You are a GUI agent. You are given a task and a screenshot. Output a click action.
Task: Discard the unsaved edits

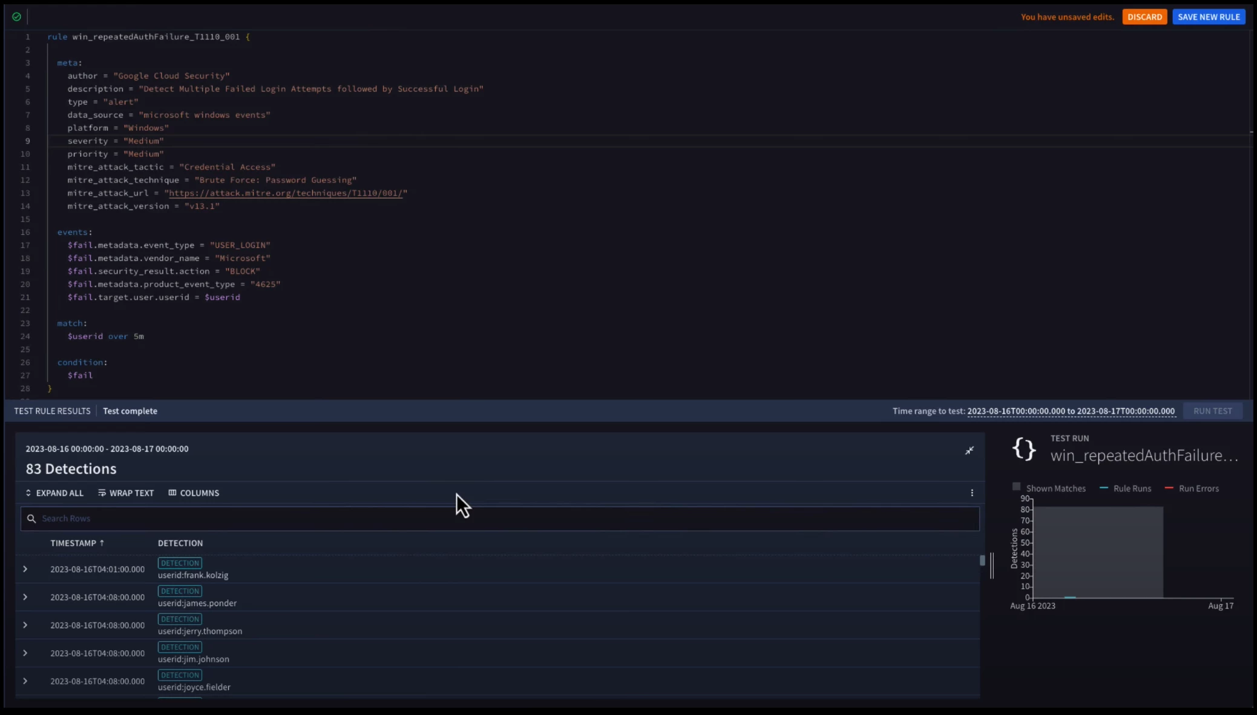[x=1144, y=17]
